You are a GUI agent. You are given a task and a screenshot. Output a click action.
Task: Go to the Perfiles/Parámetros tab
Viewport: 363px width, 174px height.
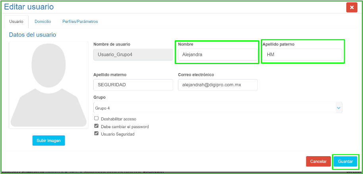(80, 21)
